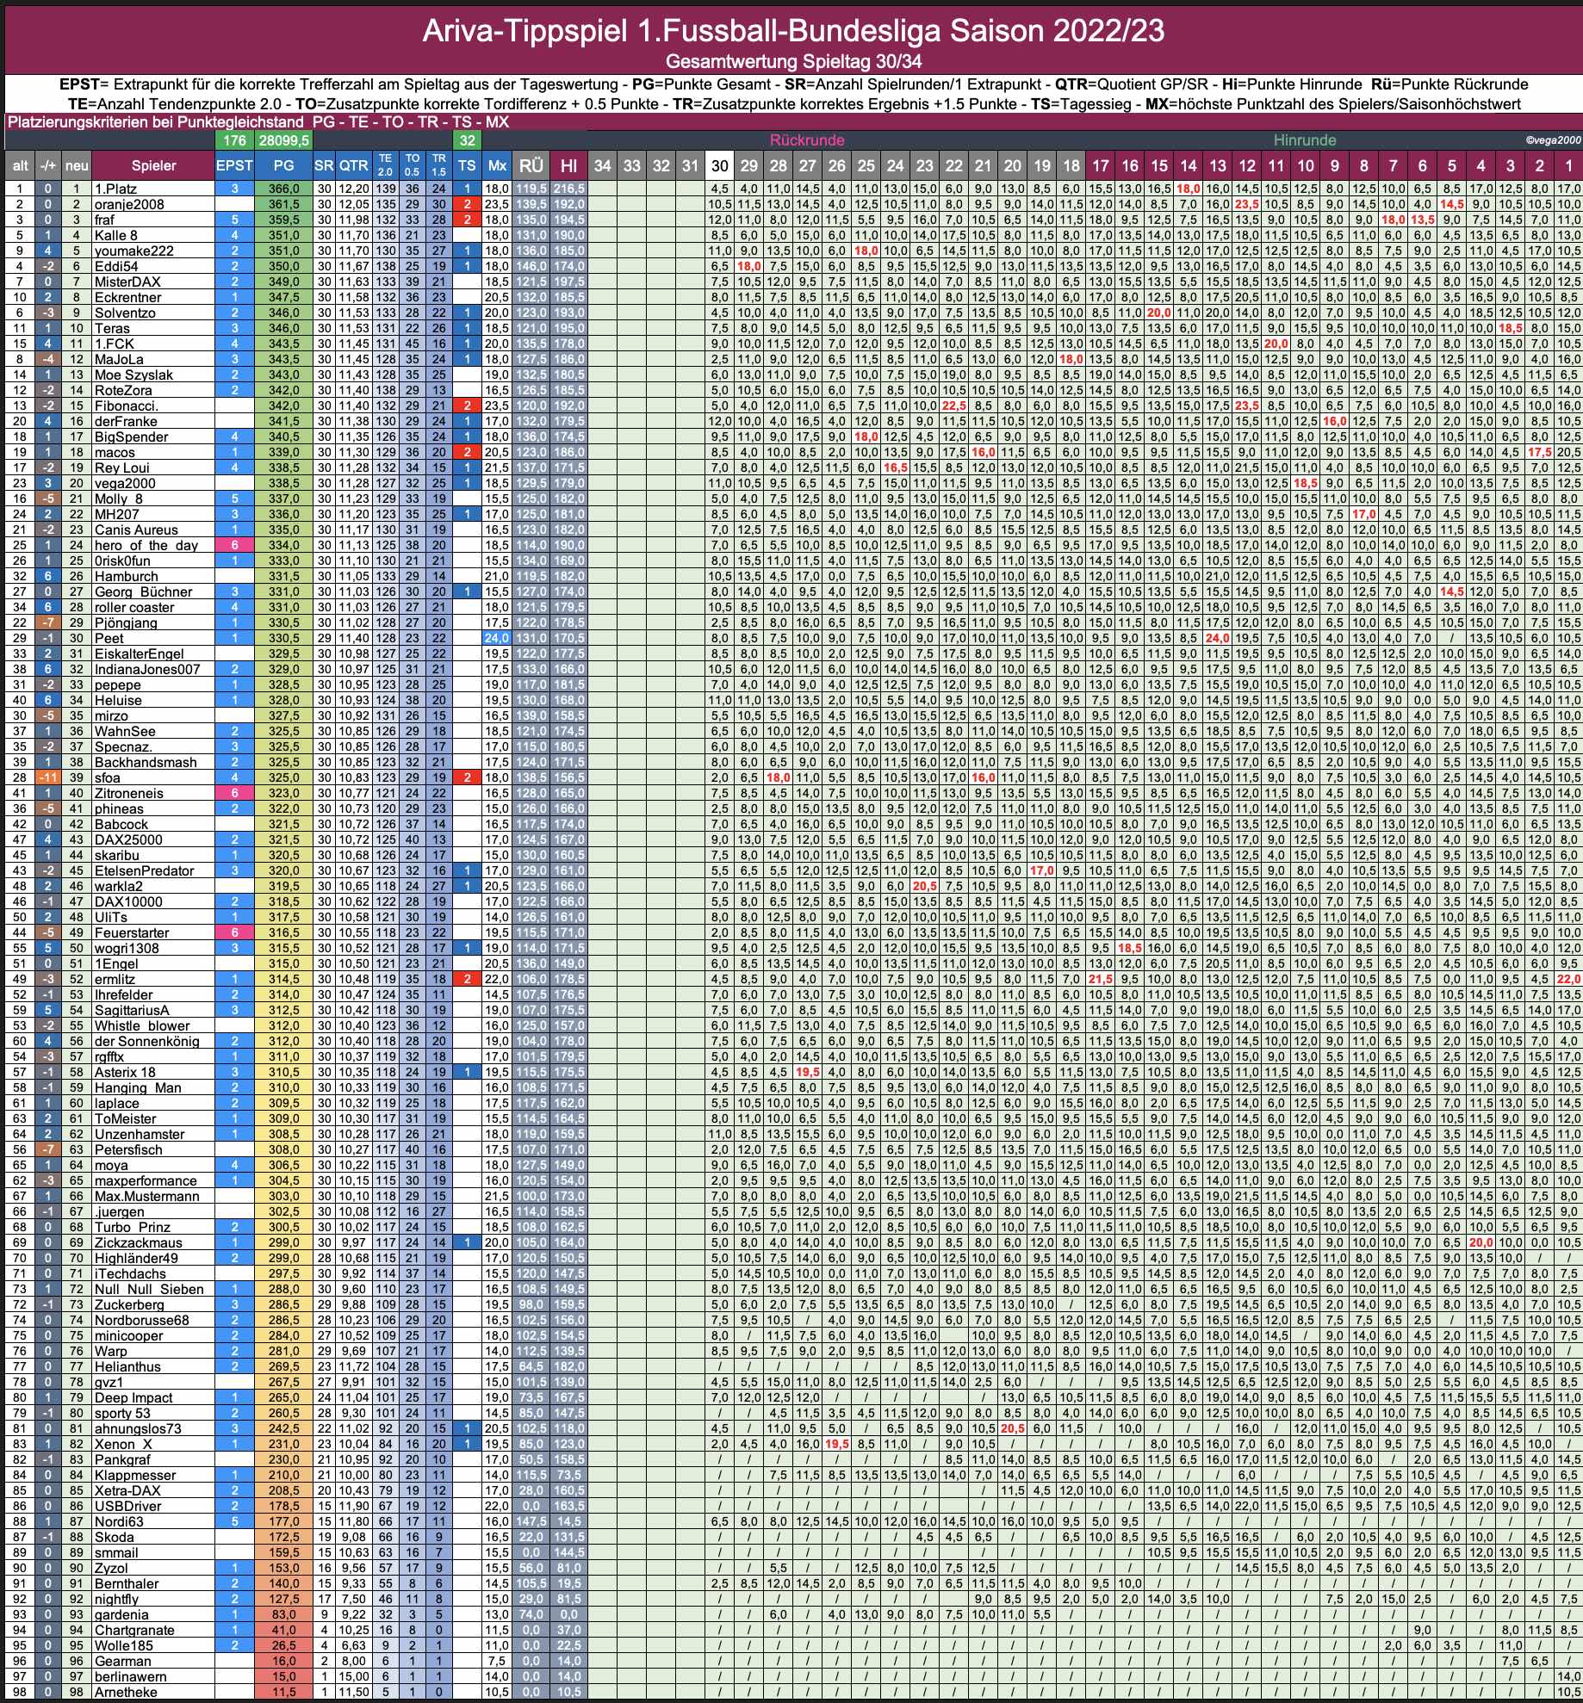Click the 'Mx' column header
1583x1703 pixels.
pos(497,165)
